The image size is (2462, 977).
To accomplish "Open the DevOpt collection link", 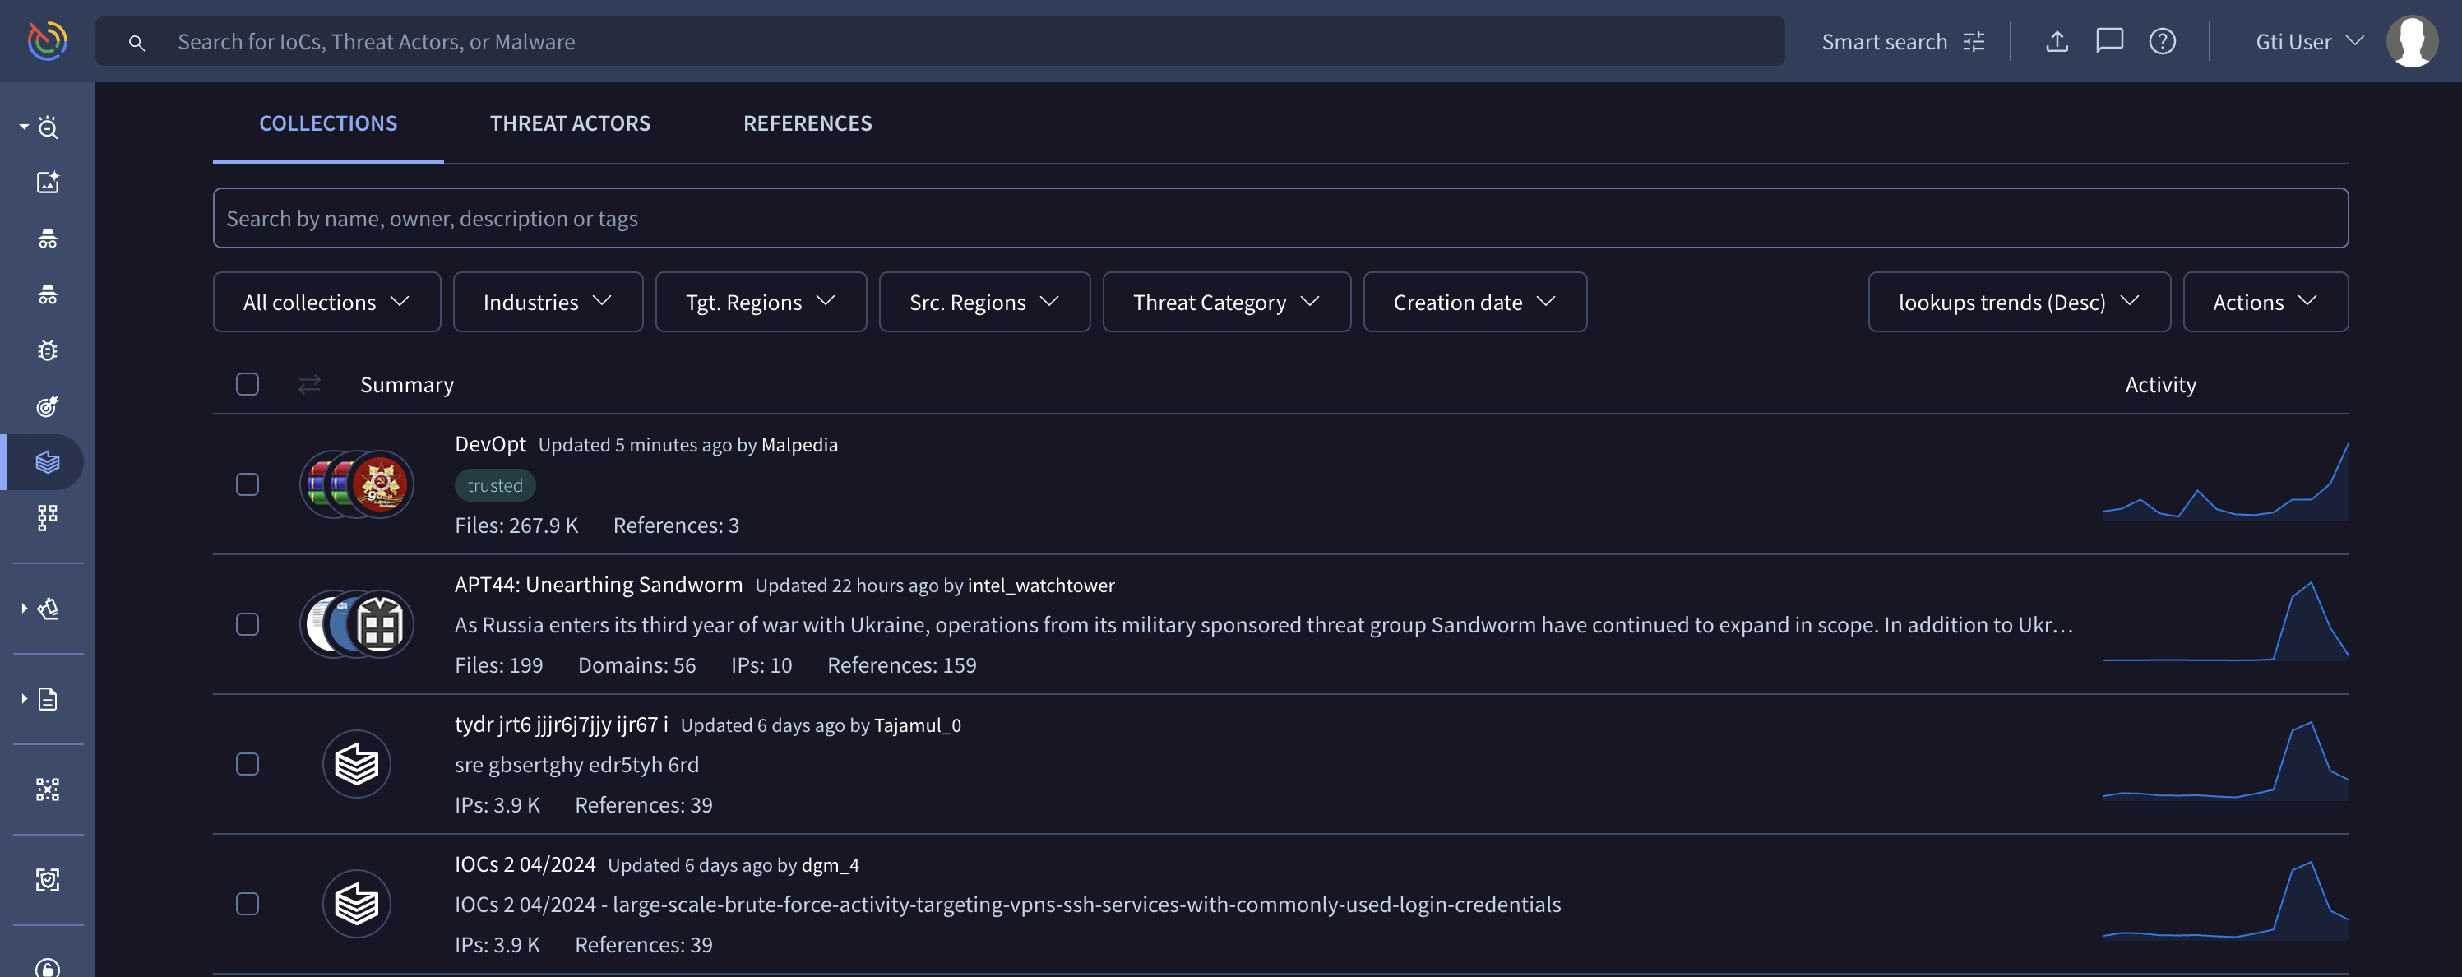I will [x=490, y=443].
